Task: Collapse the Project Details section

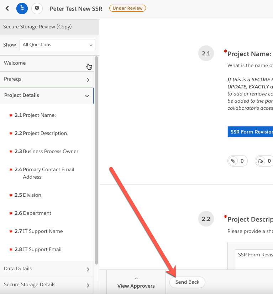Action: click(x=47, y=96)
